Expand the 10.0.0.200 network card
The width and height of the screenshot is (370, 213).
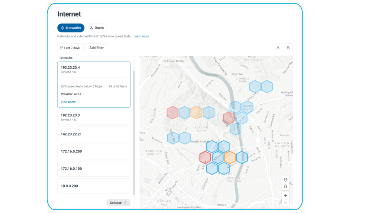click(x=94, y=186)
